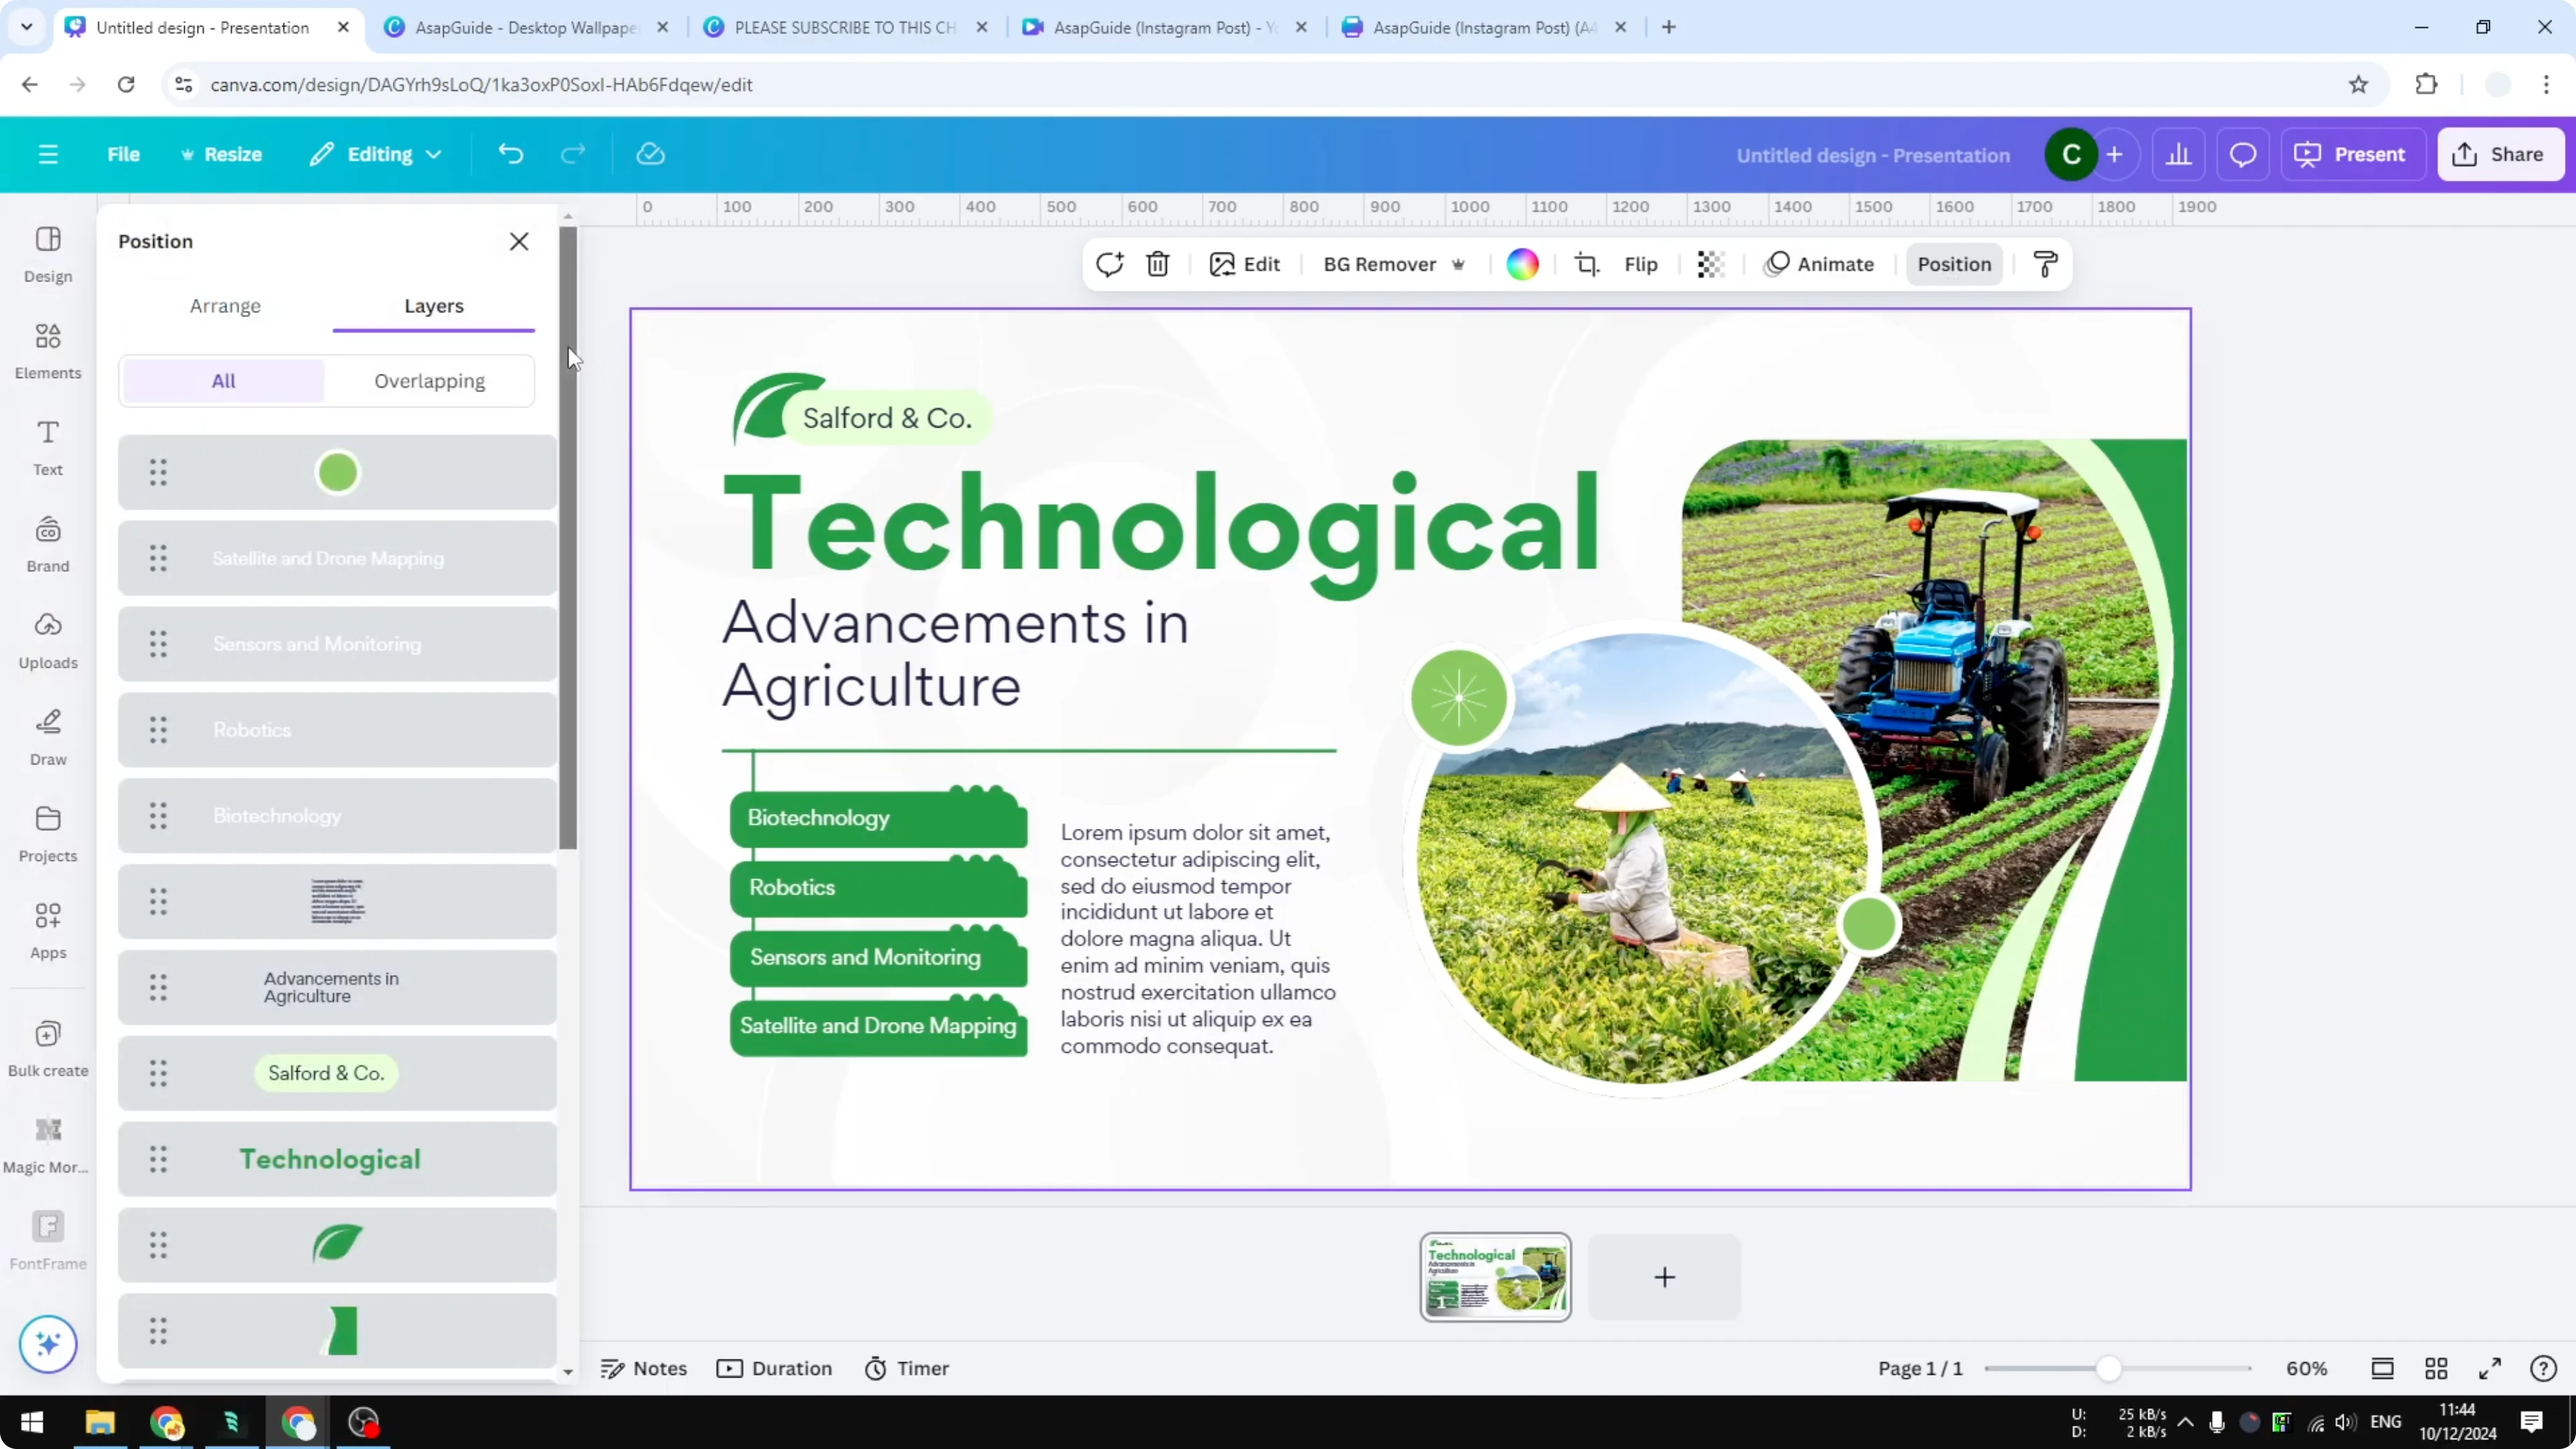
Task: Click the Share button
Action: tap(2500, 154)
